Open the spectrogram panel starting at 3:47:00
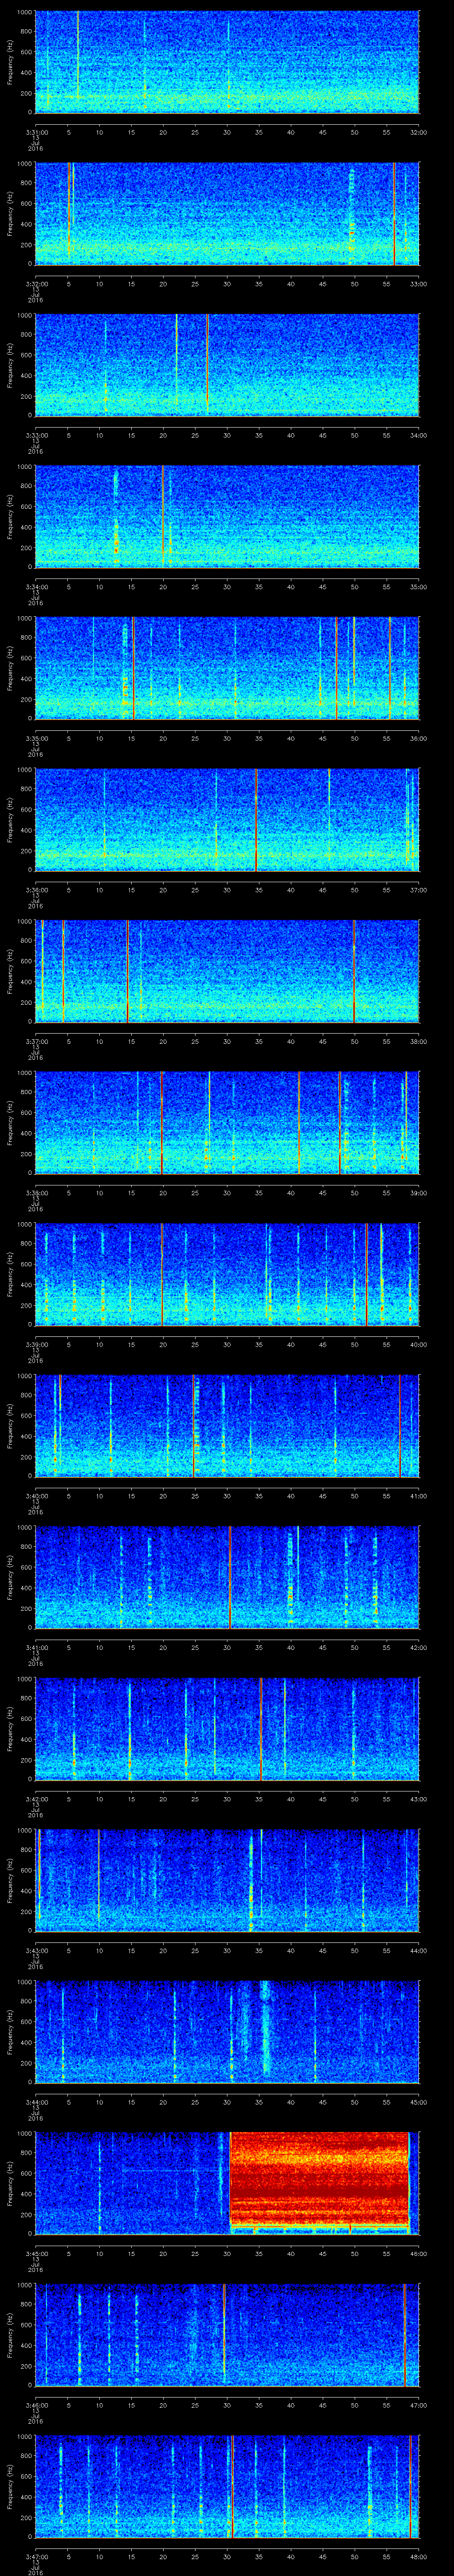 (x=227, y=2487)
